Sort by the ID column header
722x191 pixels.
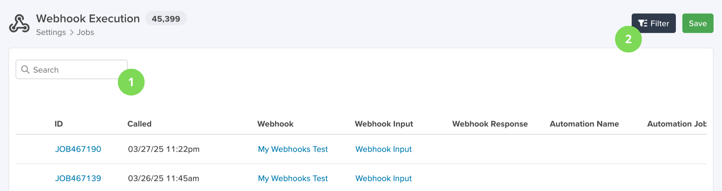(58, 124)
